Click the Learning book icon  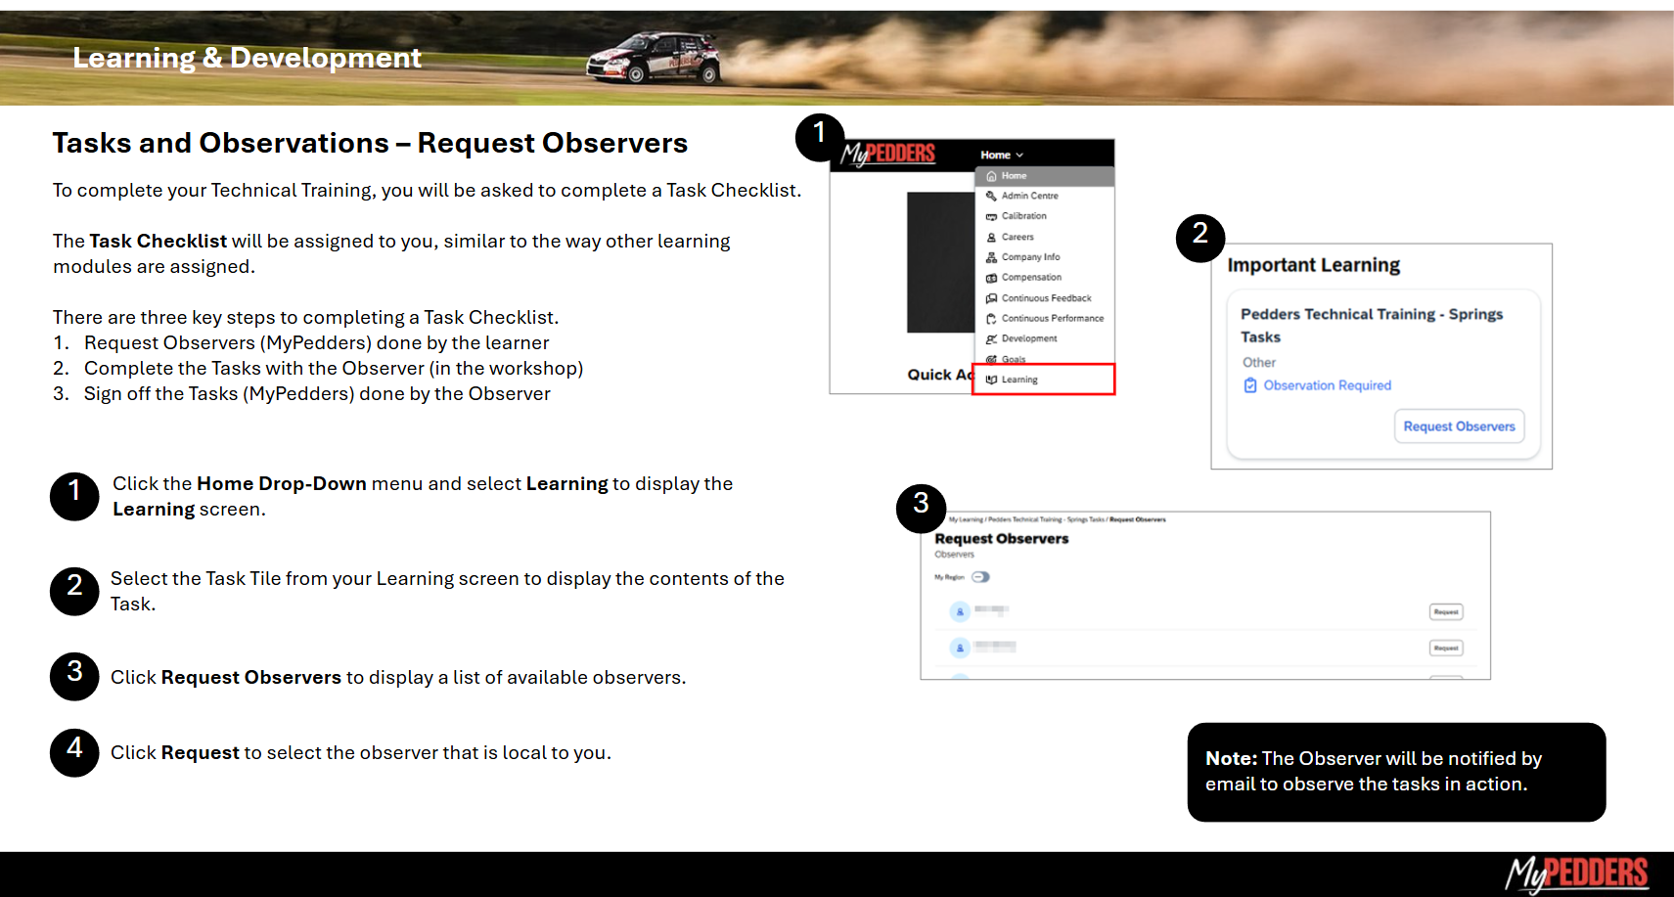991,380
